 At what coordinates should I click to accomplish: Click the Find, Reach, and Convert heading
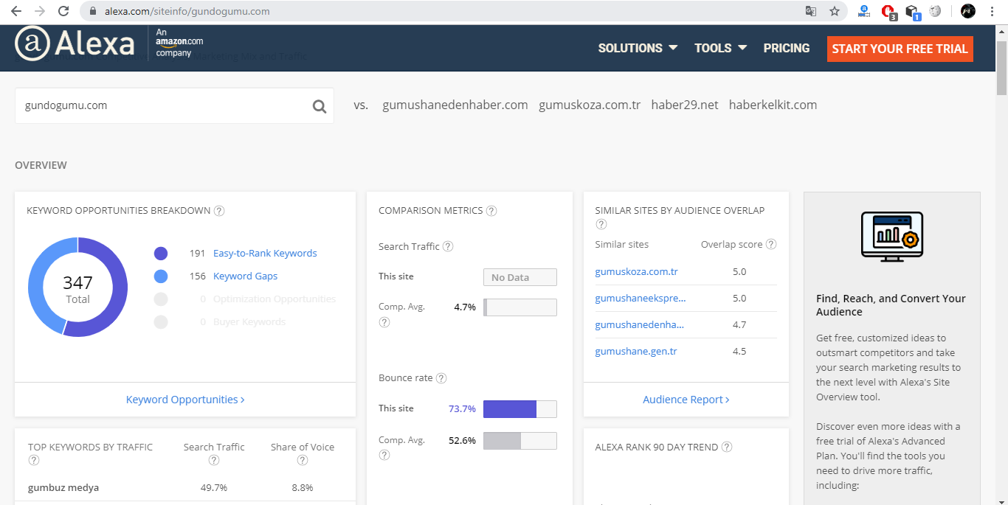891,305
